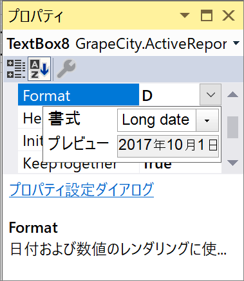The height and width of the screenshot is (281, 244).
Task: Click the プロパティ panel title
Action: [36, 15]
